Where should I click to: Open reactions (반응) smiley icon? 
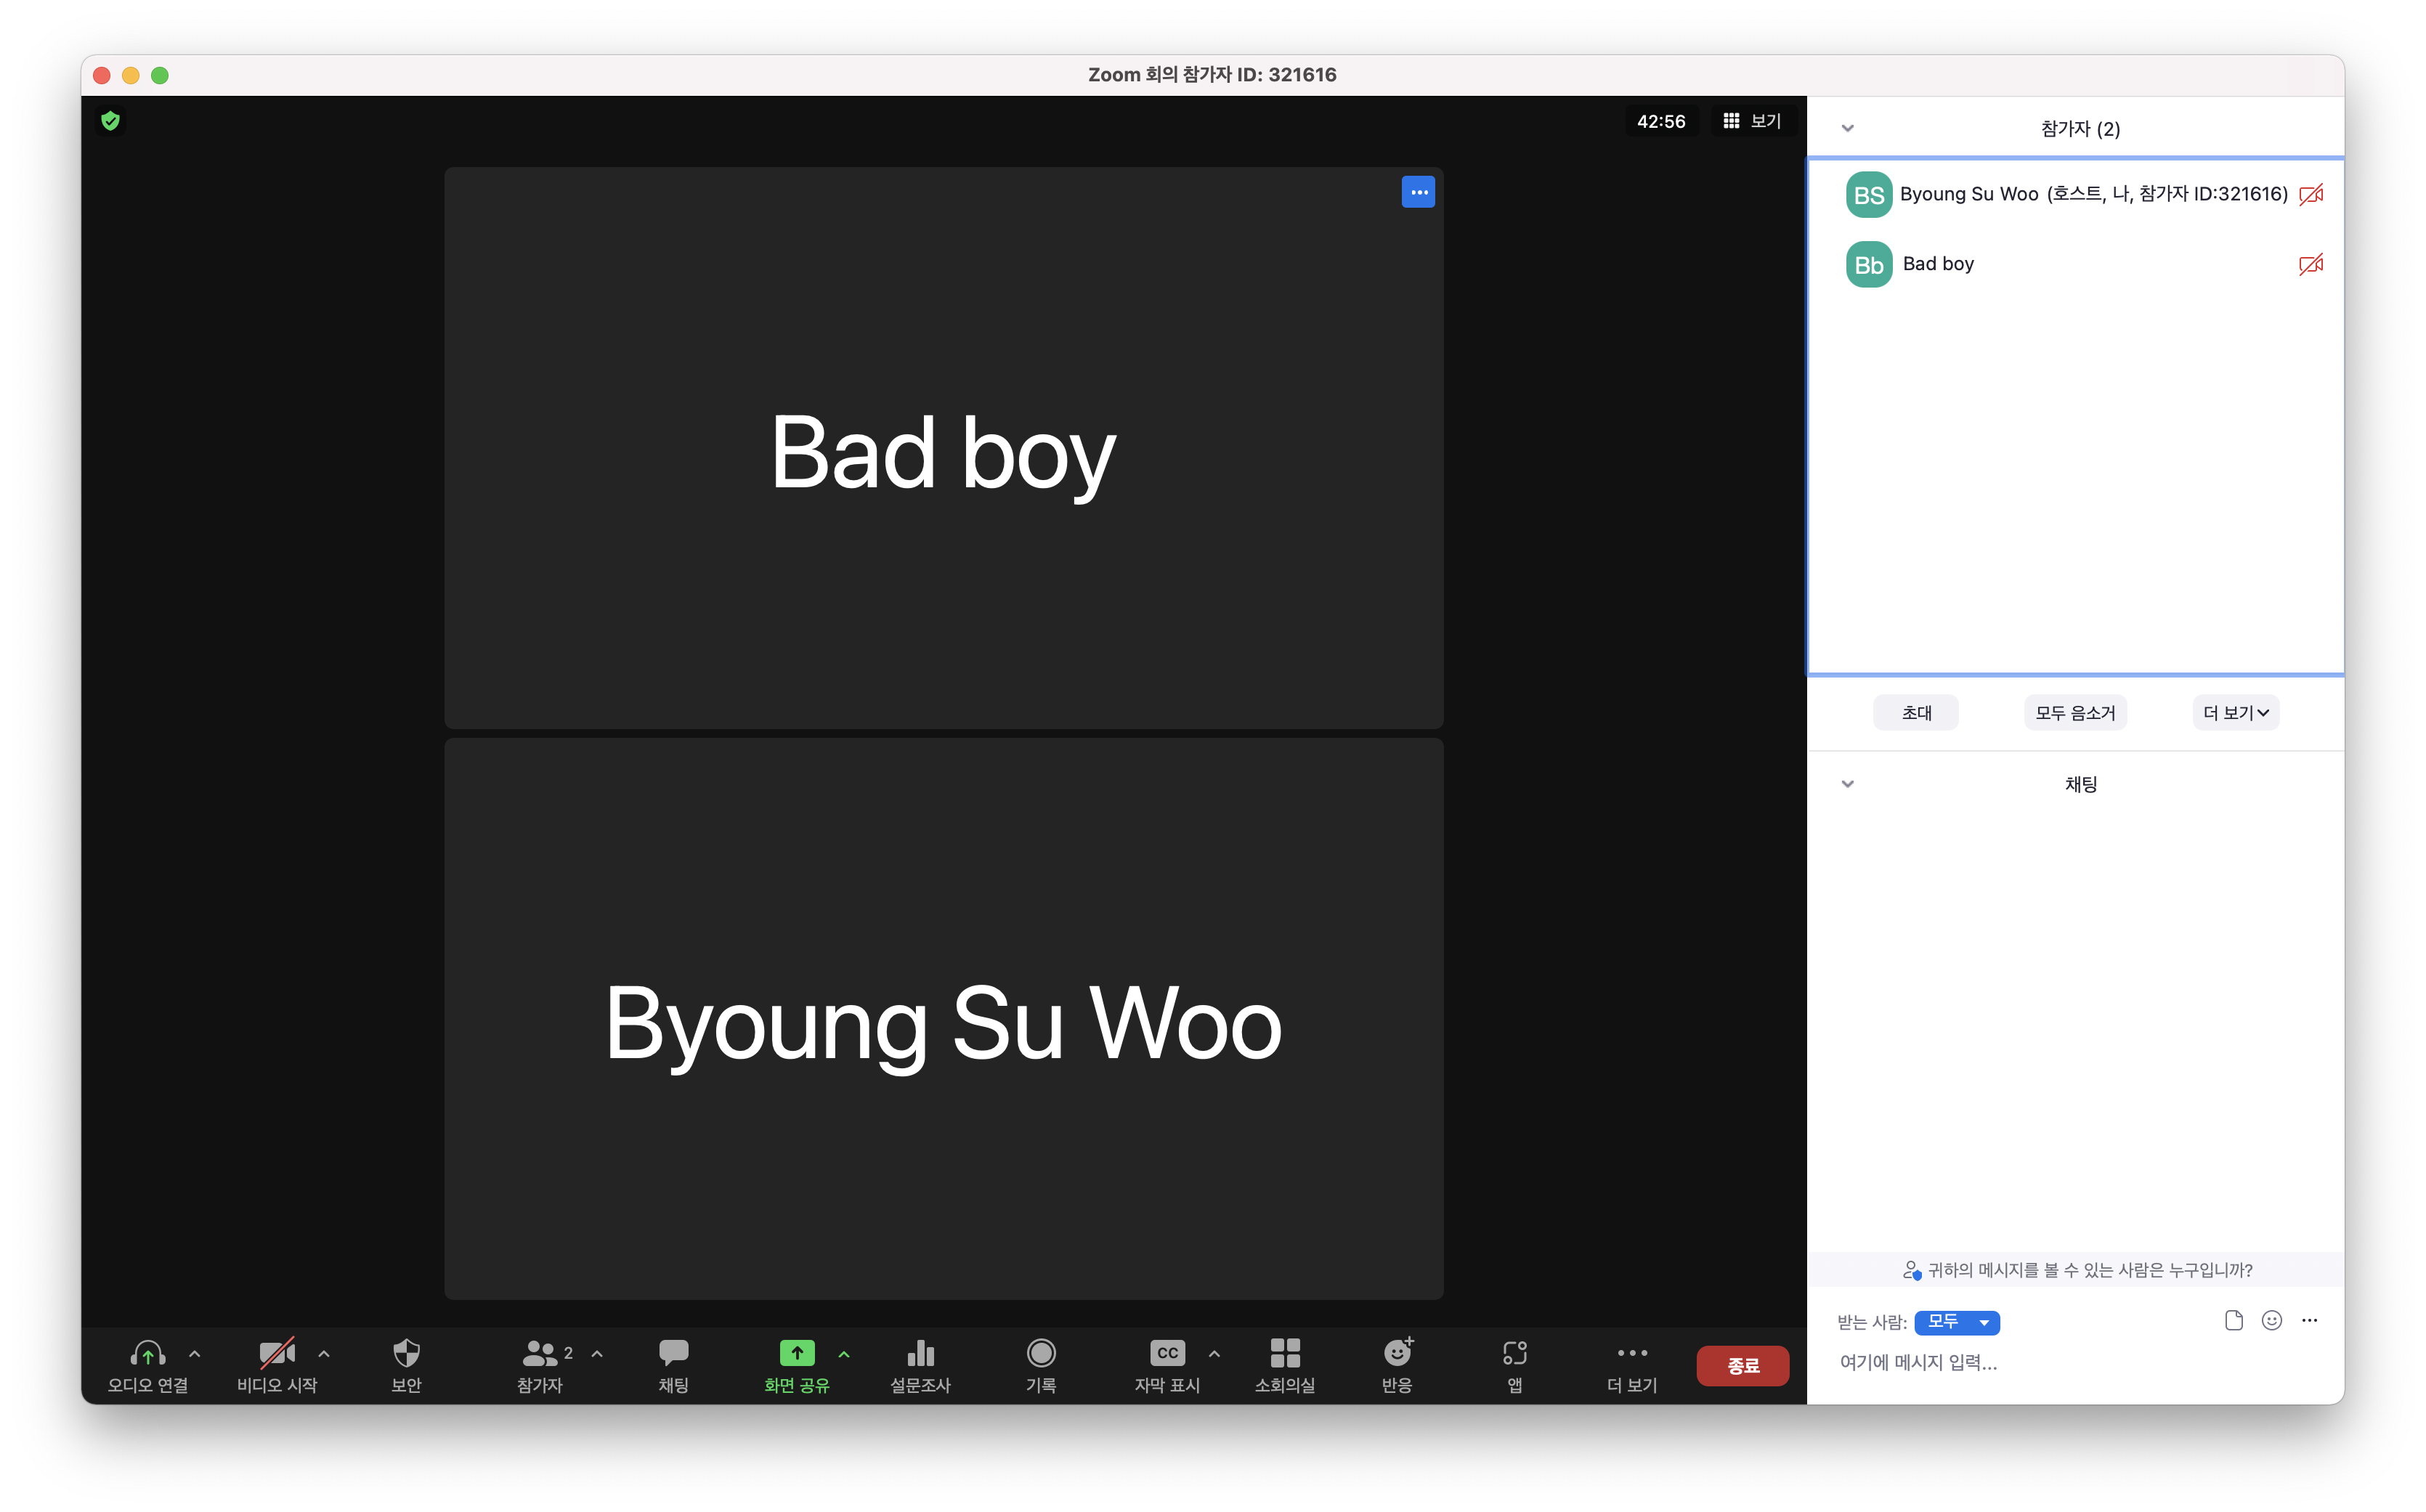(1397, 1354)
